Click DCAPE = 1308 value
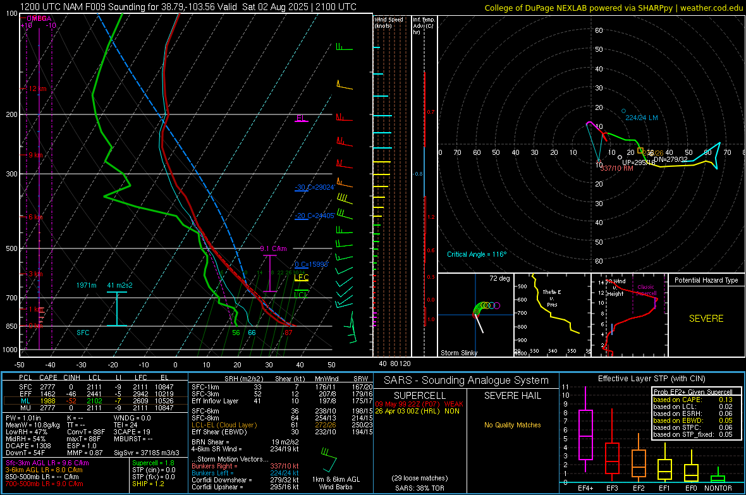The width and height of the screenshot is (746, 495). pyautogui.click(x=28, y=446)
